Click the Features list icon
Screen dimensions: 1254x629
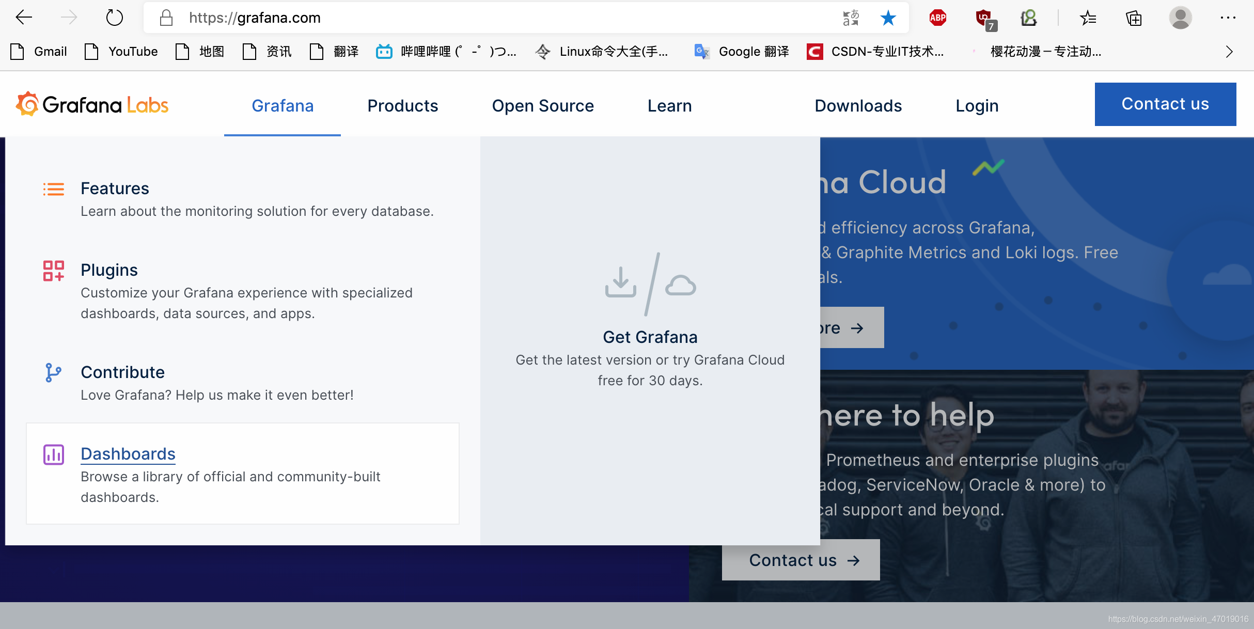(x=53, y=189)
